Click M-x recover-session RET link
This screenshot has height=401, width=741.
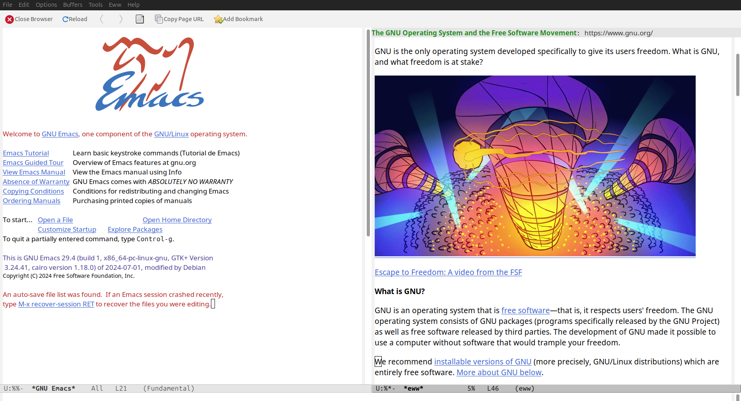[x=56, y=304]
